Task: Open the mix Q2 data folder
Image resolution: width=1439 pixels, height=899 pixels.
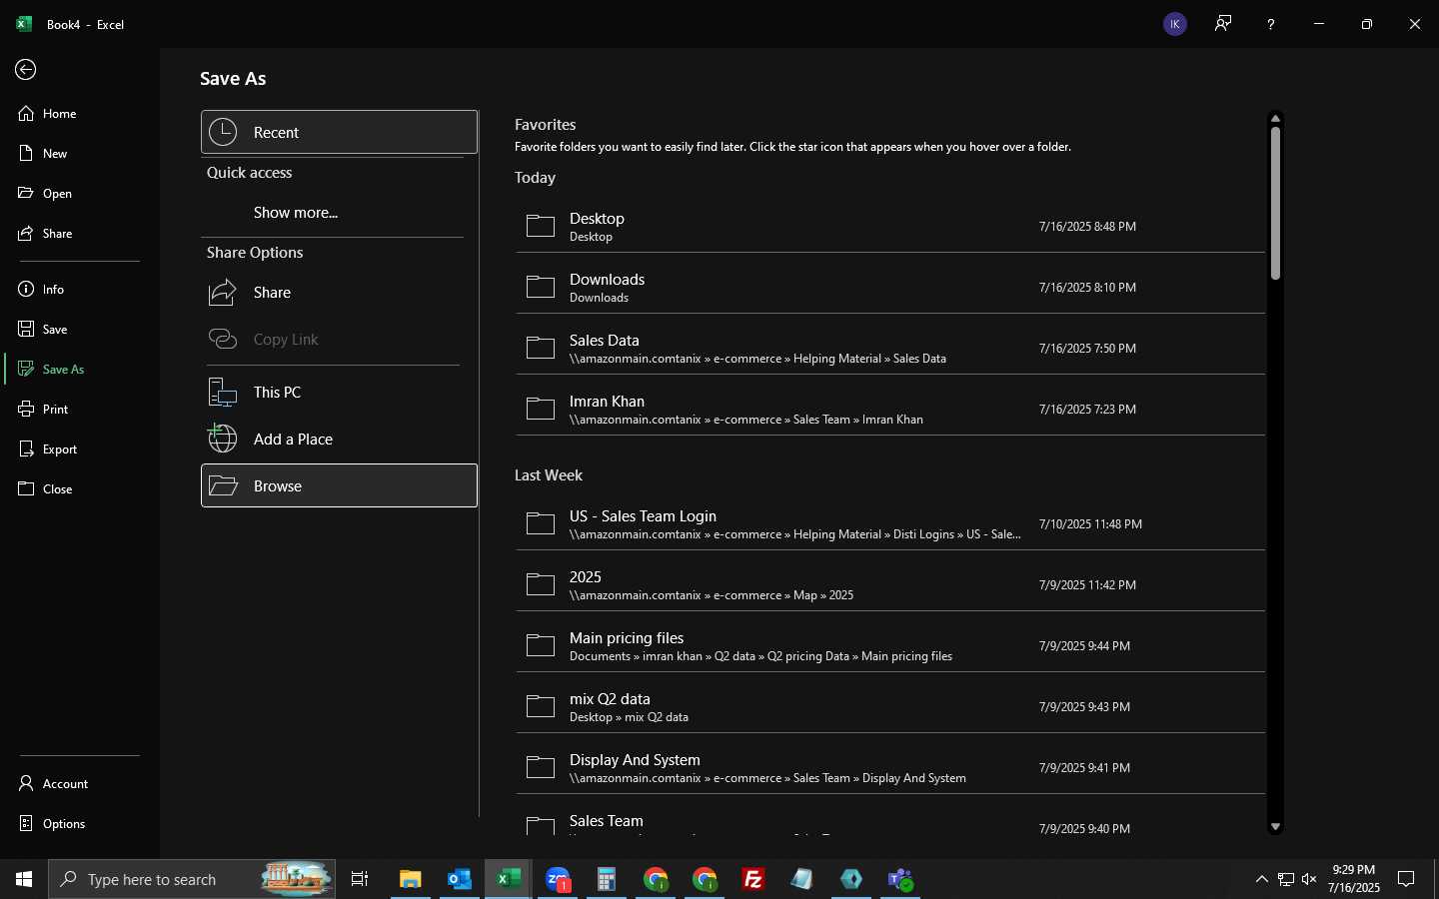Action: tap(890, 707)
